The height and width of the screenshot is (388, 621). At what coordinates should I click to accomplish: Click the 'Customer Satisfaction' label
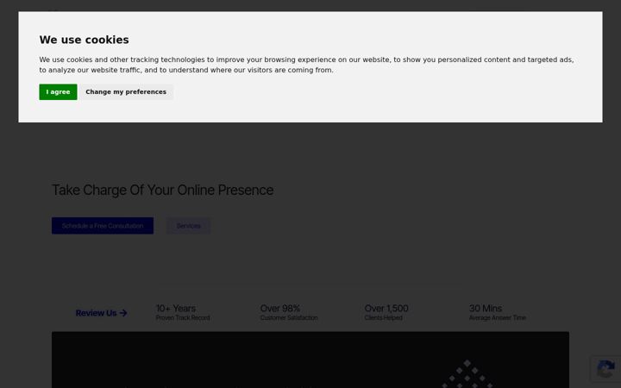(289, 317)
